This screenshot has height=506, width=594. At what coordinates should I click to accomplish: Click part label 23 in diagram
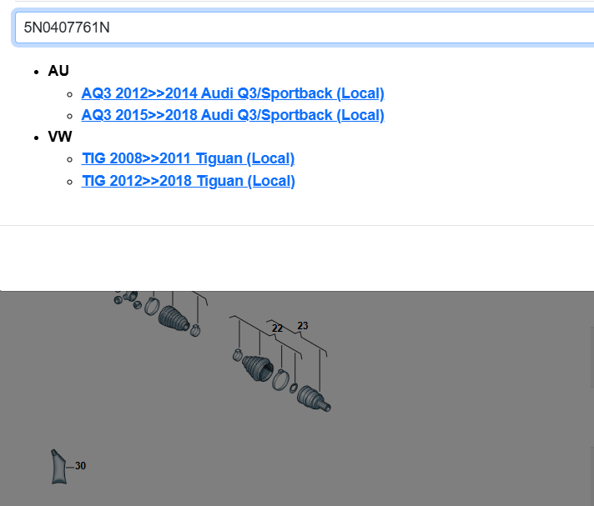coord(302,326)
